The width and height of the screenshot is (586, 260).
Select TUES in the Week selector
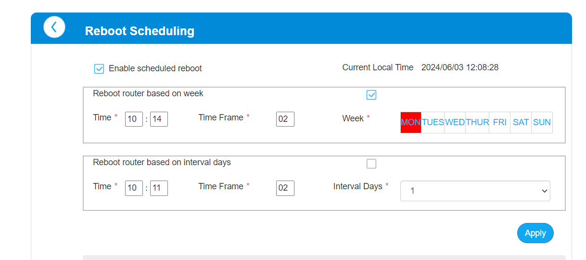433,122
